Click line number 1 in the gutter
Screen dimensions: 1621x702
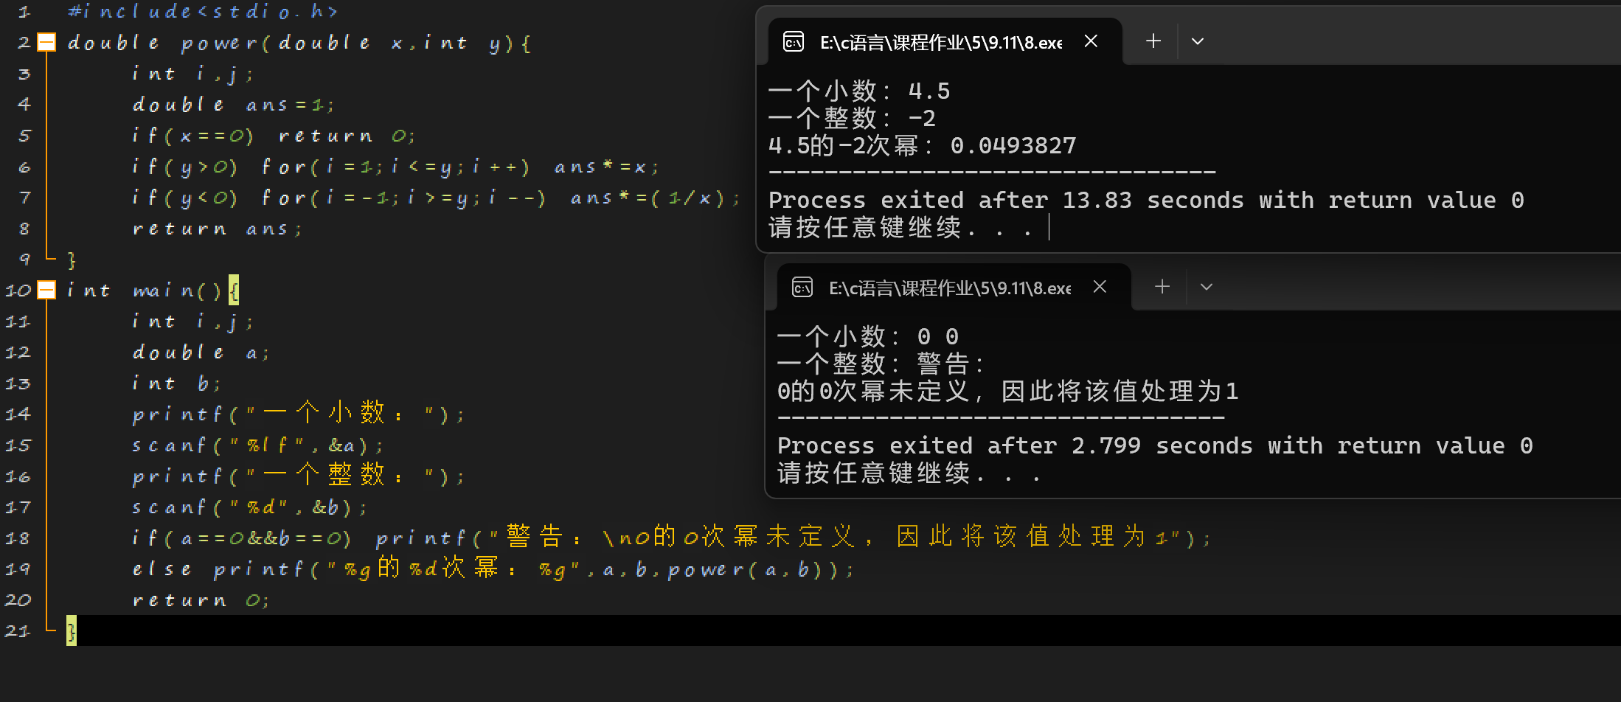[x=24, y=12]
